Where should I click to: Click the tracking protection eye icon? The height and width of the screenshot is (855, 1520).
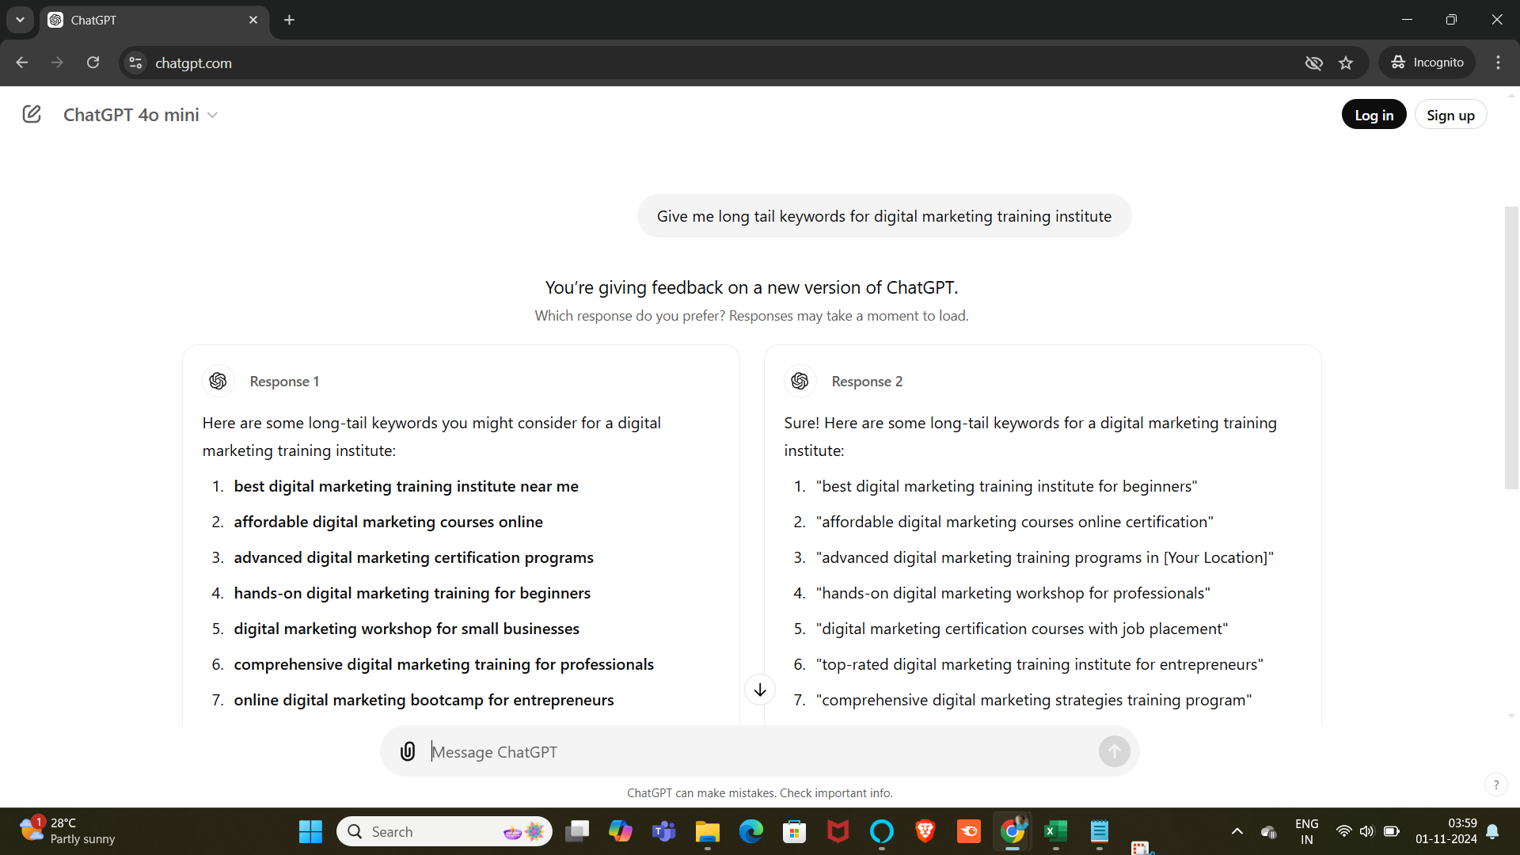click(1314, 63)
